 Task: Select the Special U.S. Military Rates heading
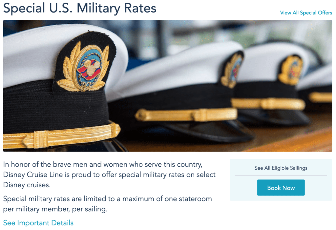coord(79,8)
